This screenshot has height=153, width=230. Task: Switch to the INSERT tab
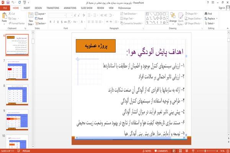tap(27, 8)
